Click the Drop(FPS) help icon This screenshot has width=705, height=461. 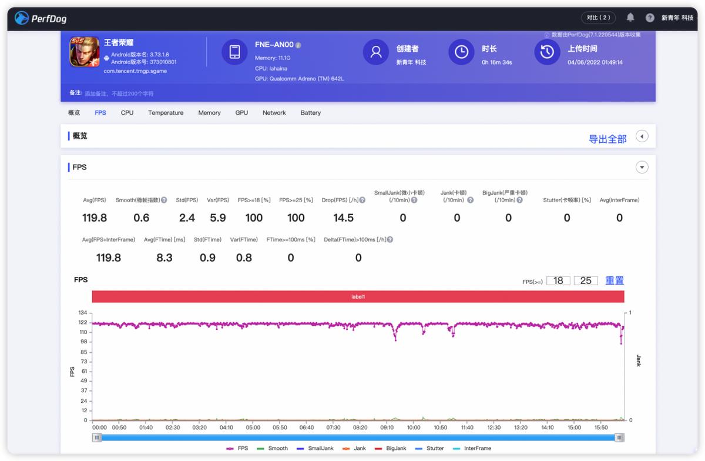[x=362, y=201]
